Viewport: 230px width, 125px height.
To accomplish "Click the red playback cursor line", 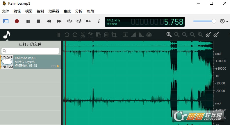I will (65, 83).
